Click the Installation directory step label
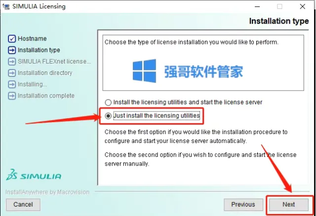 pyautogui.click(x=45, y=73)
